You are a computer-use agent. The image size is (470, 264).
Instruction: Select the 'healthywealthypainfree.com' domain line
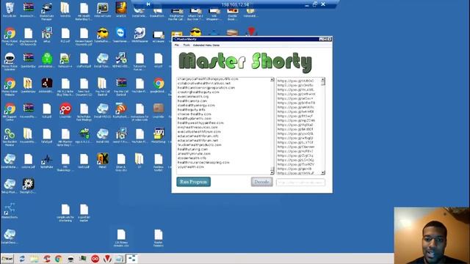200,123
